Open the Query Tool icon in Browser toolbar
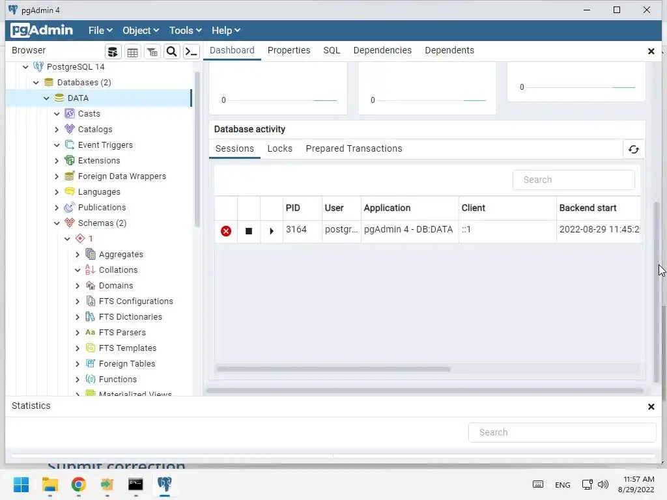 tap(113, 52)
